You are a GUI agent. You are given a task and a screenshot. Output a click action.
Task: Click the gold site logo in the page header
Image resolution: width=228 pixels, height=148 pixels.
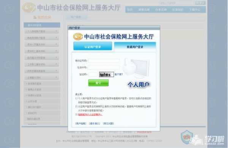[29, 8]
